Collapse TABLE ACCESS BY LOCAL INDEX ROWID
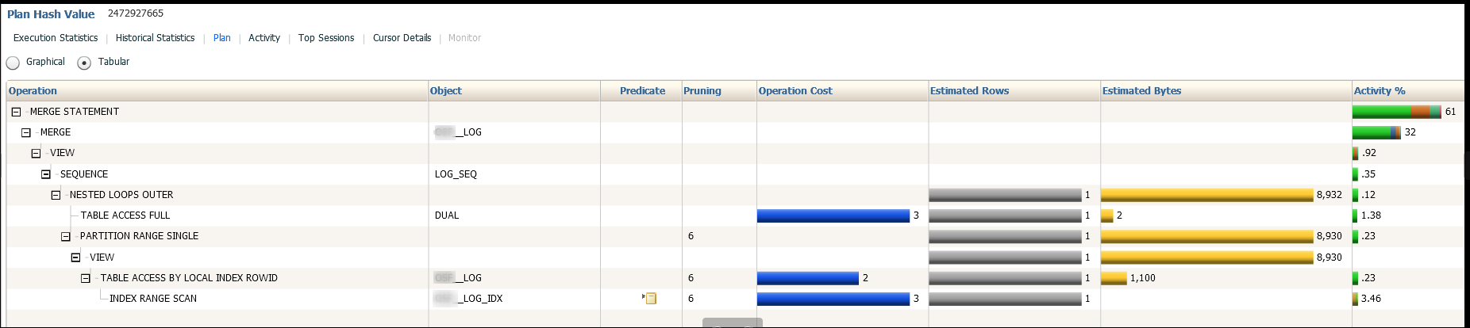 86,278
